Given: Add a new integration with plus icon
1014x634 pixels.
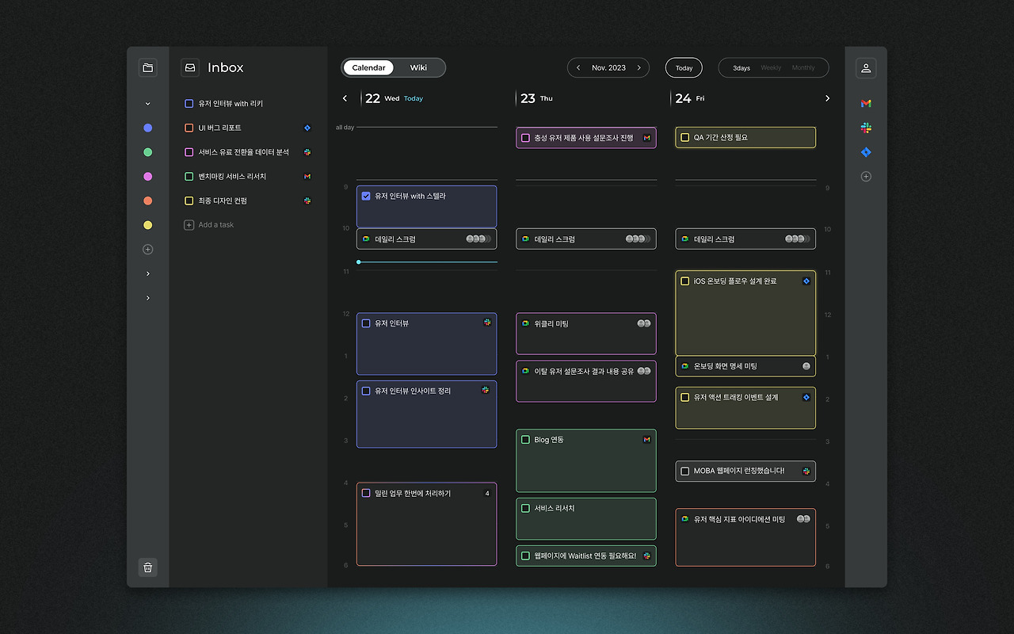Looking at the screenshot, I should pos(866,177).
